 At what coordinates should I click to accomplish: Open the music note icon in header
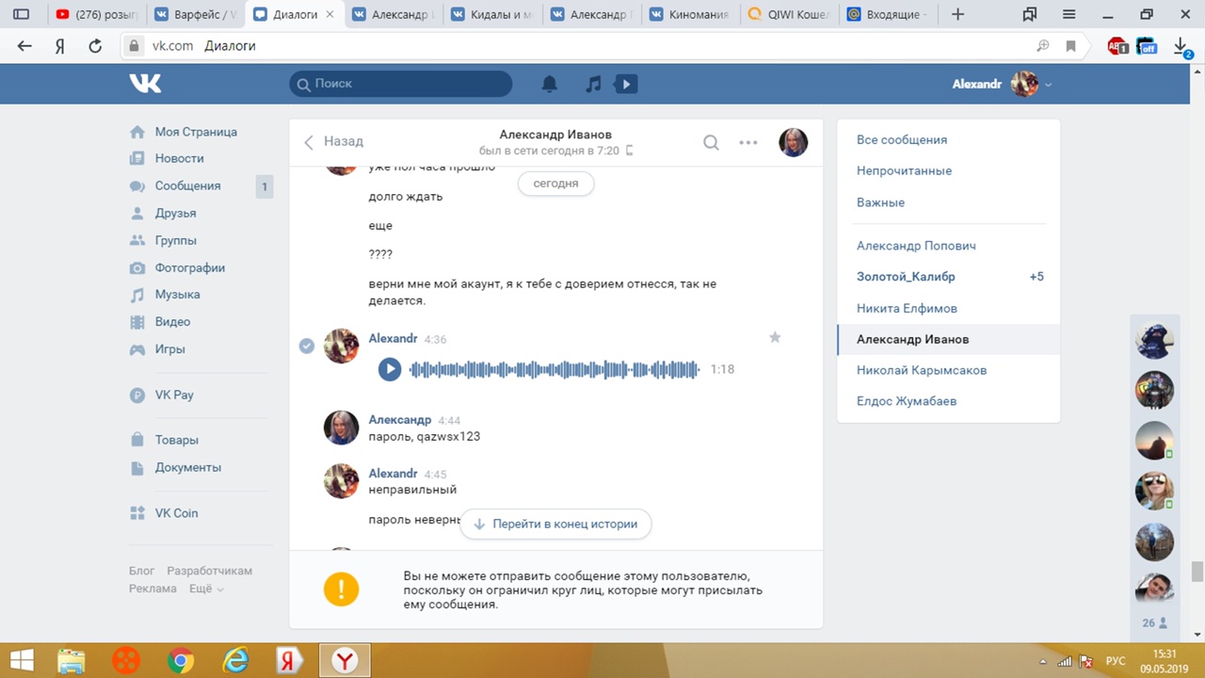593,84
